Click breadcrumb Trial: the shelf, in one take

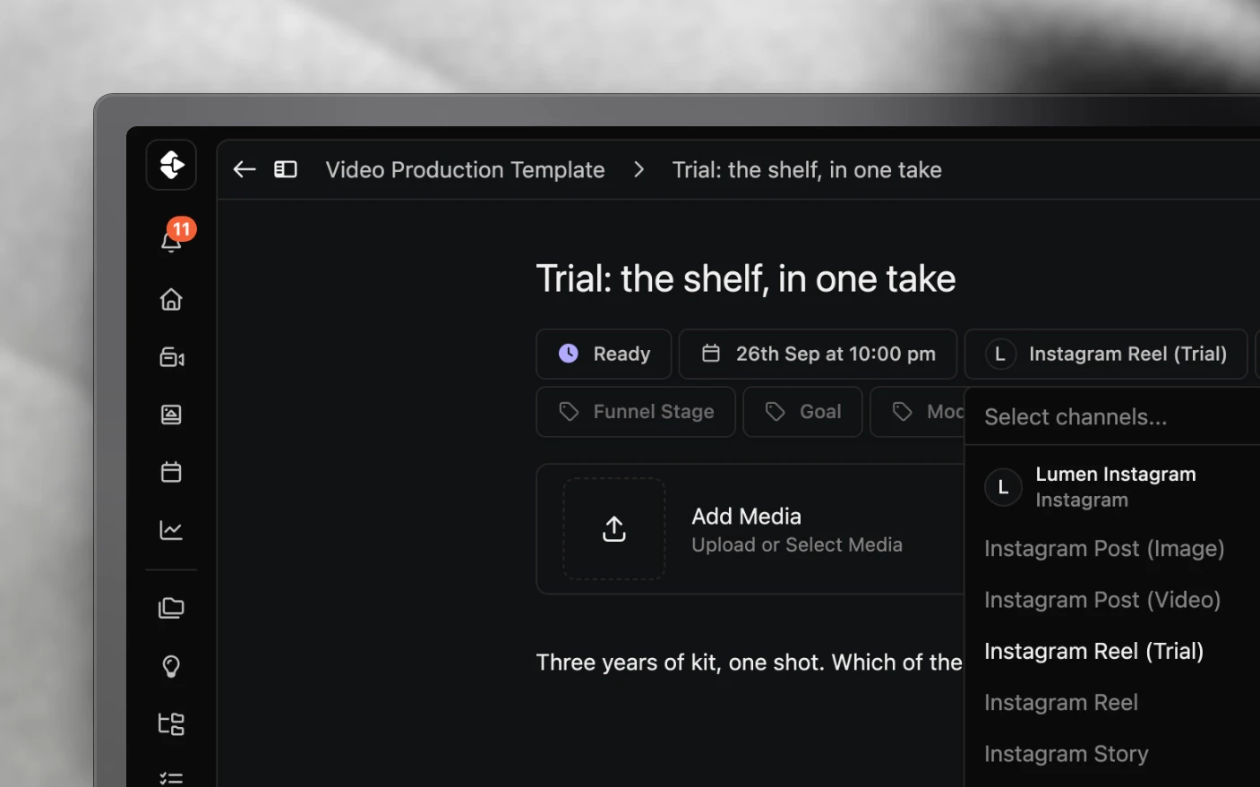tap(807, 170)
